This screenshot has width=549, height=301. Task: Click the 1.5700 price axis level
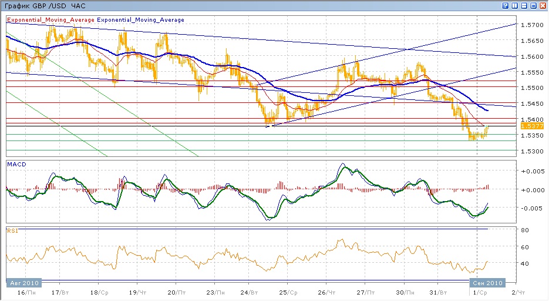(531, 25)
